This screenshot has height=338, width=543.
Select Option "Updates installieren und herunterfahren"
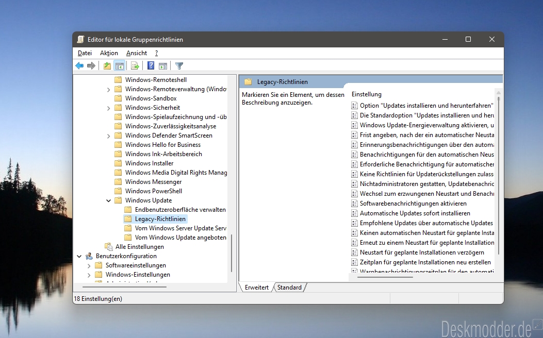pyautogui.click(x=426, y=106)
